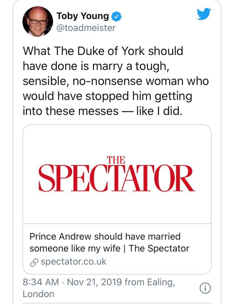Open the tweet info icon
The image size is (234, 304).
[205, 289]
